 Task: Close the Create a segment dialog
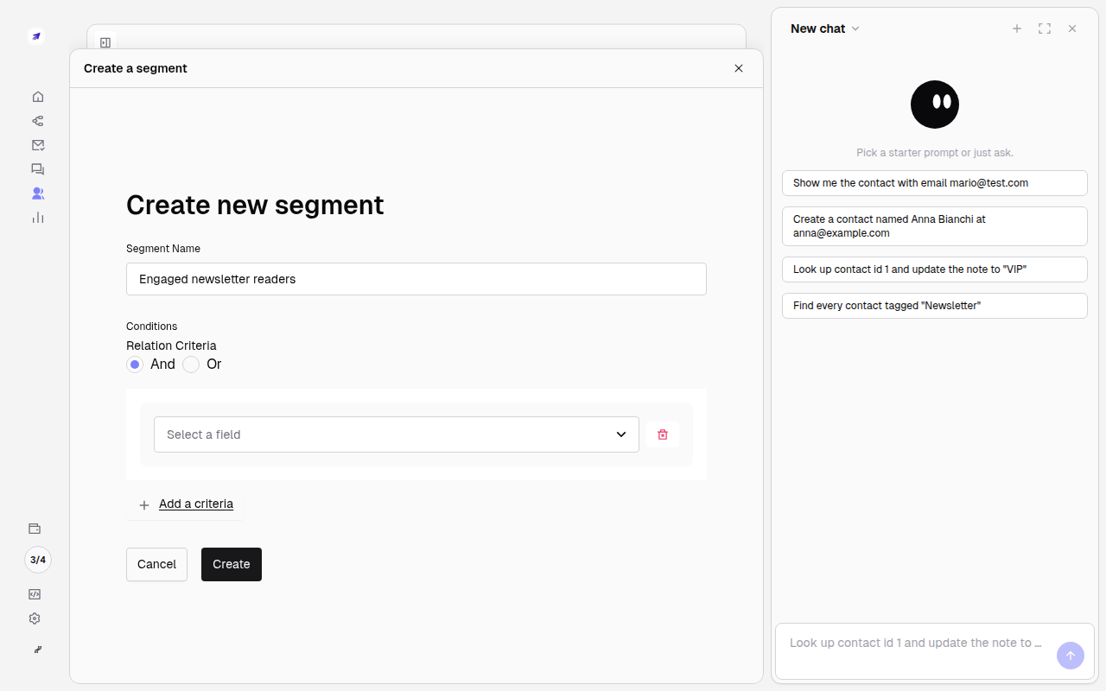pos(739,68)
